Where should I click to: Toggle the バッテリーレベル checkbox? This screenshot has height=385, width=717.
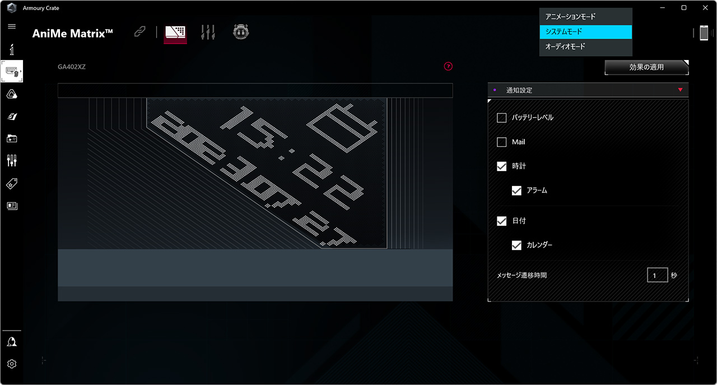[x=502, y=118]
